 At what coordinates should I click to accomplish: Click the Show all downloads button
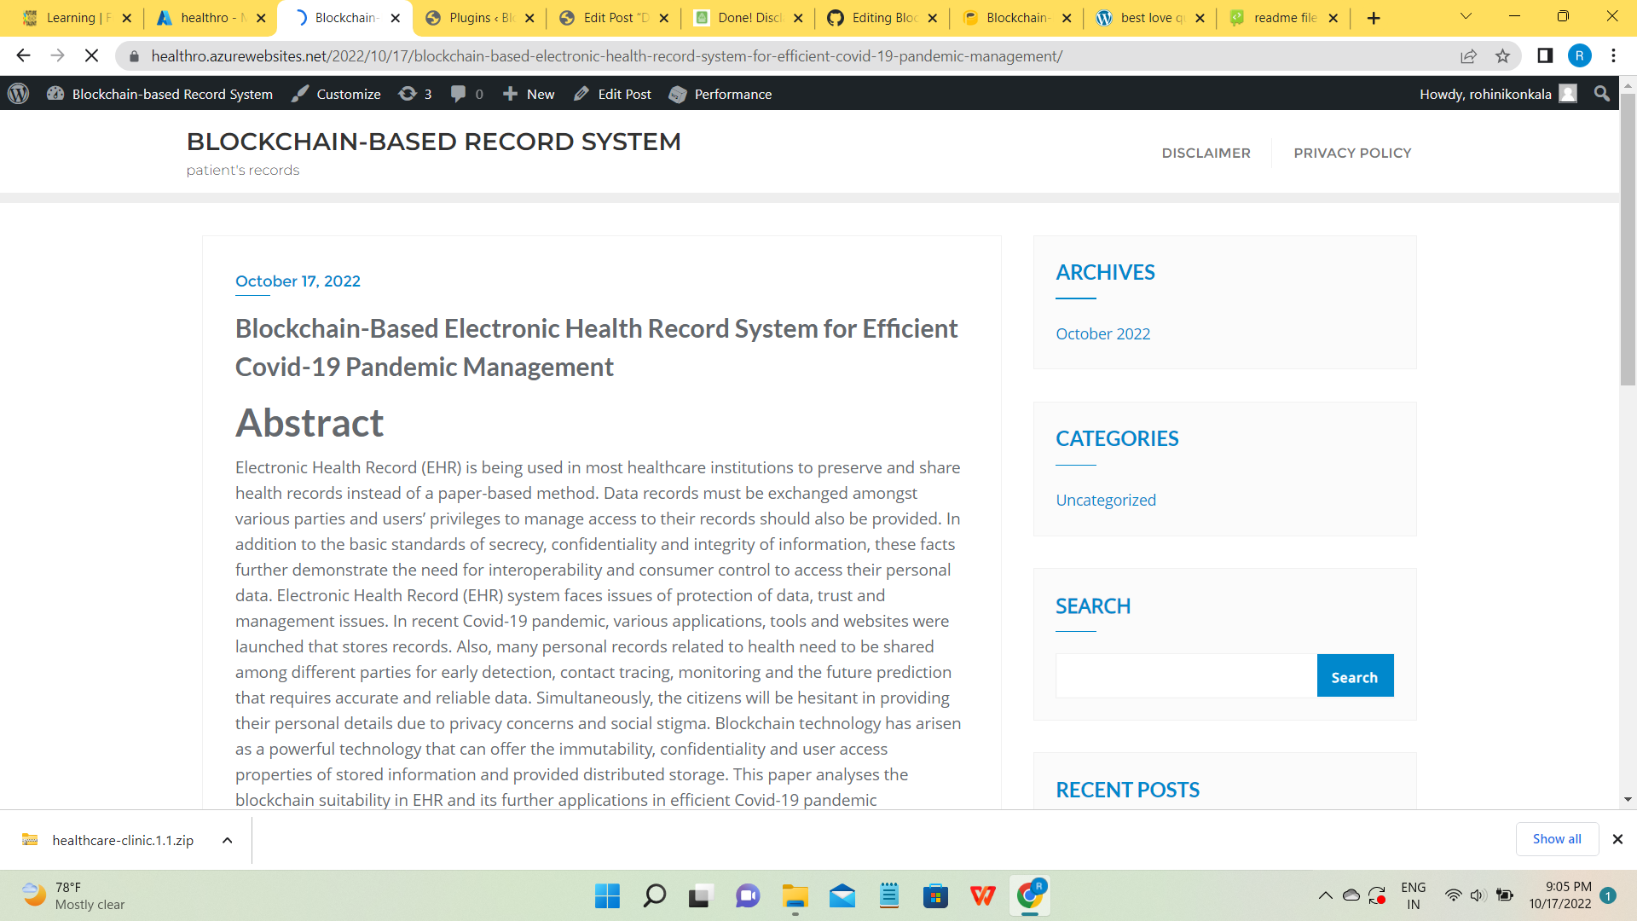(1557, 839)
